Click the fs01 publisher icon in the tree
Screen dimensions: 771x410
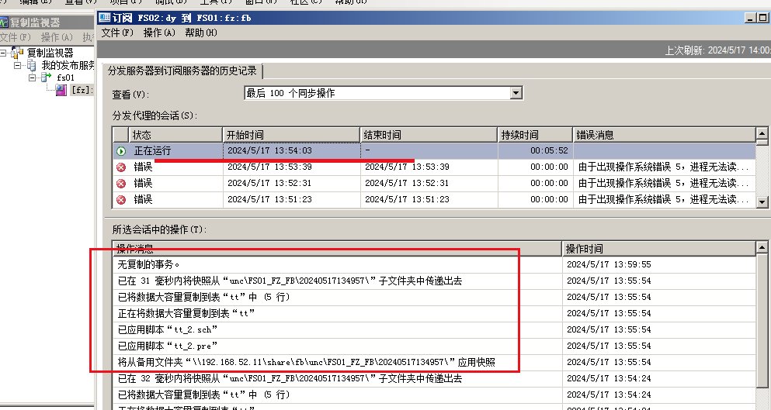[47, 77]
